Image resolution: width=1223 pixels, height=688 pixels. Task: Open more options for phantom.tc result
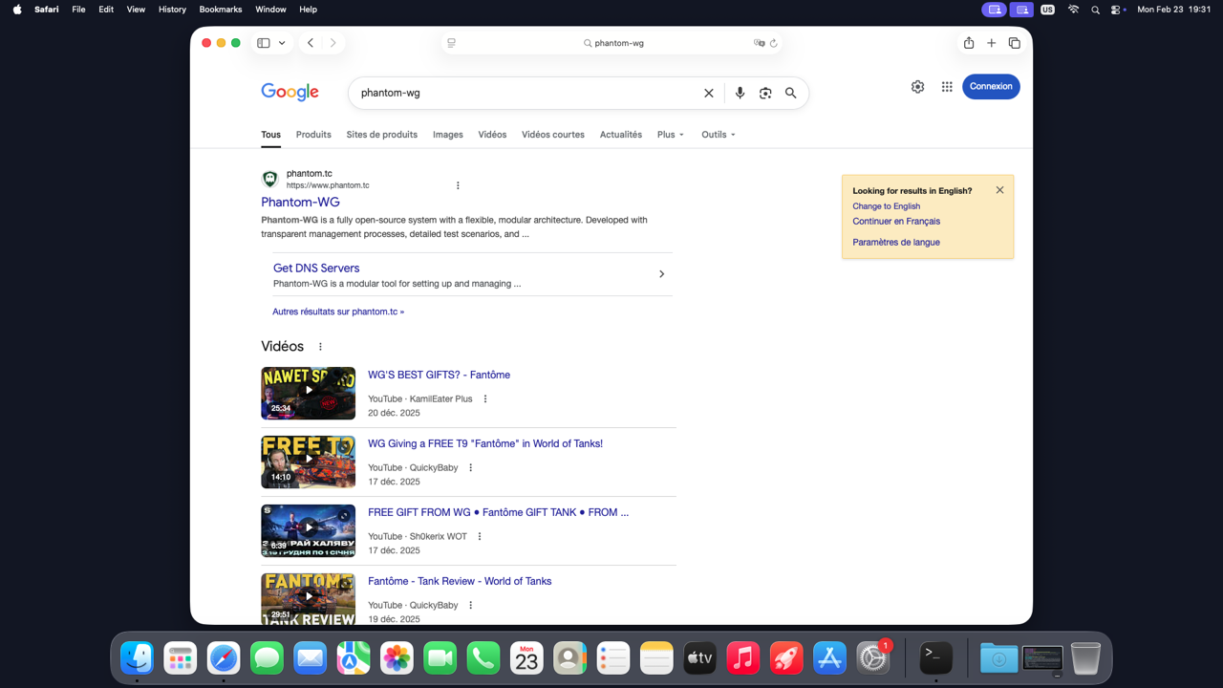coord(458,185)
